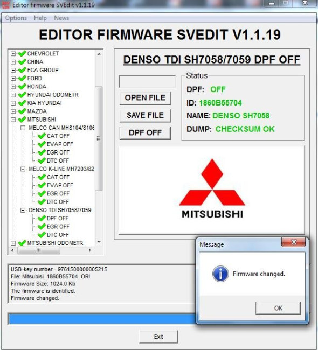Click the ID value 1860B55704
The height and width of the screenshot is (350, 318).
220,103
